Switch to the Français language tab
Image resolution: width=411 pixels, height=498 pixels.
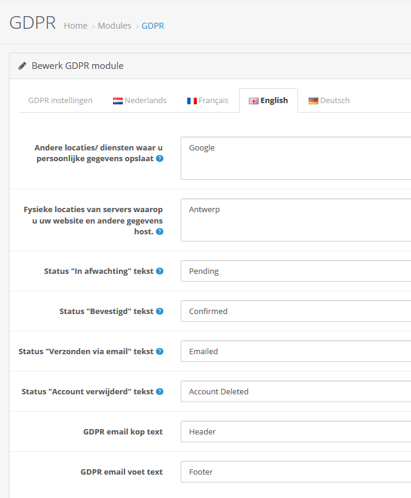click(208, 100)
